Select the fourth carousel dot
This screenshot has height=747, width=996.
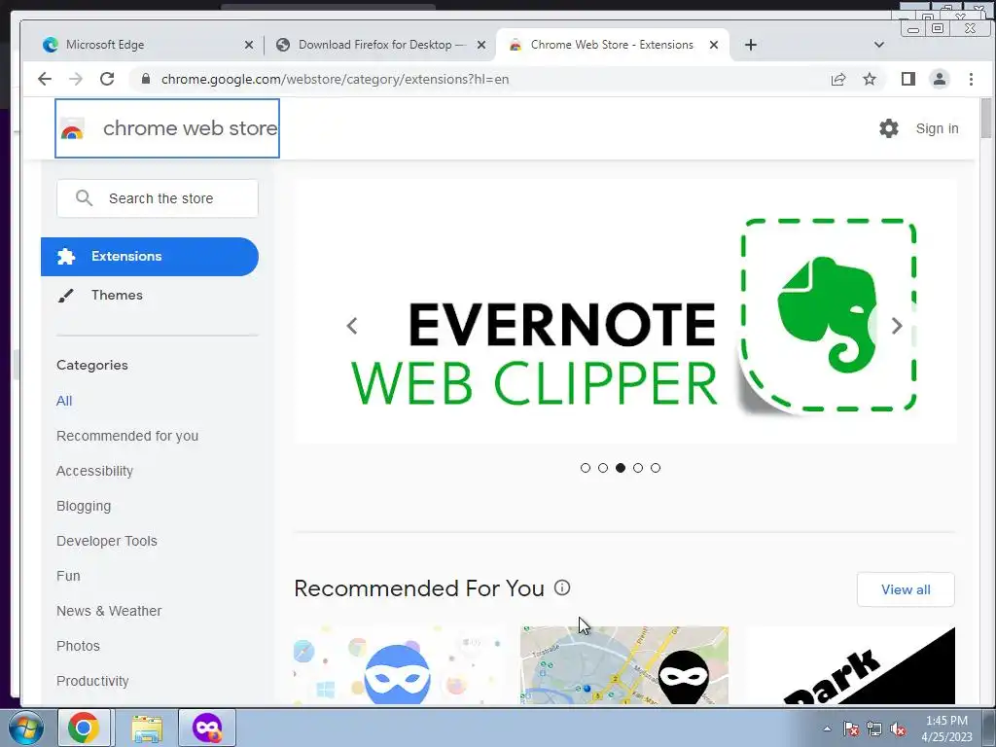click(x=638, y=468)
